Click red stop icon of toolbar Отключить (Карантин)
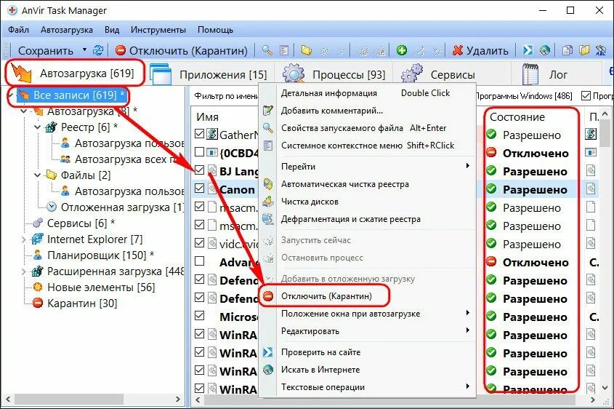The image size is (614, 409). [121, 50]
